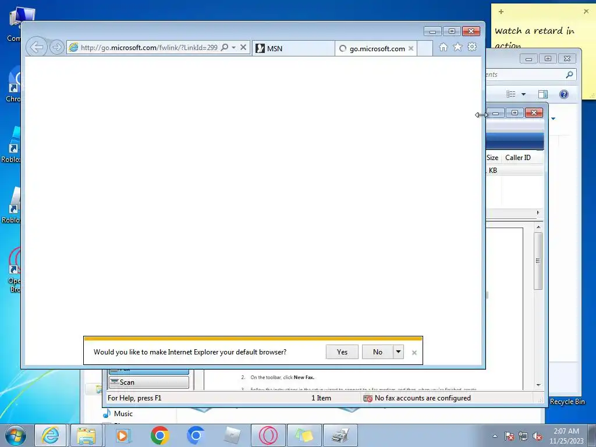The image size is (596, 447).
Task: Select Scan in the Fax and Scan pane
Action: click(149, 382)
